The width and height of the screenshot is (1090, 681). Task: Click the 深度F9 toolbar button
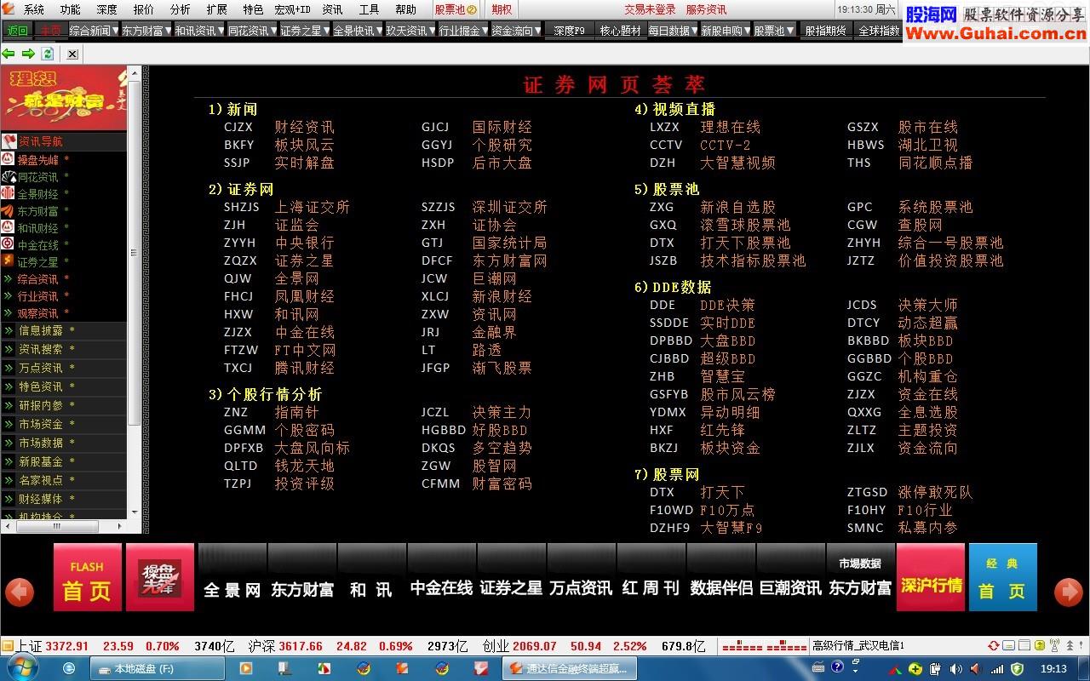point(569,31)
